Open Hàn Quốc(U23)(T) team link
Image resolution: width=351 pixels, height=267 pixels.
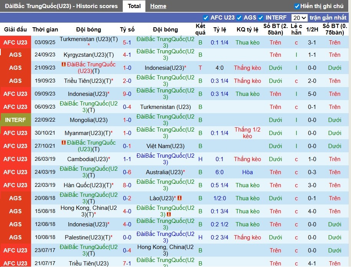tap(87, 185)
